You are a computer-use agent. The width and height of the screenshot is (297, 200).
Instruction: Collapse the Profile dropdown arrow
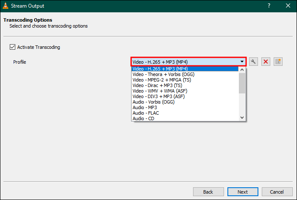pos(242,62)
